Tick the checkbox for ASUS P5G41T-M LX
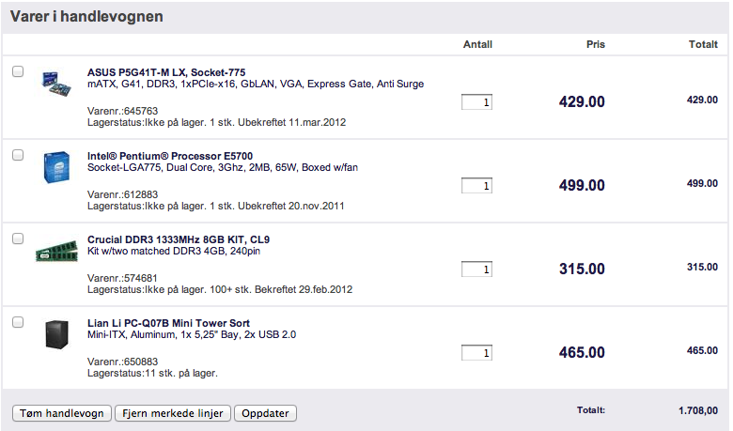Image resolution: width=733 pixels, height=431 pixels. coord(18,71)
